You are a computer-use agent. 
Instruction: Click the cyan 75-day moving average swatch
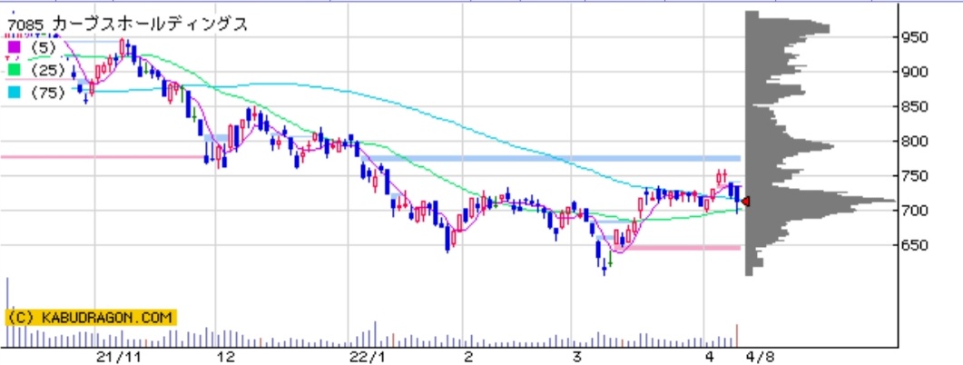pos(14,93)
